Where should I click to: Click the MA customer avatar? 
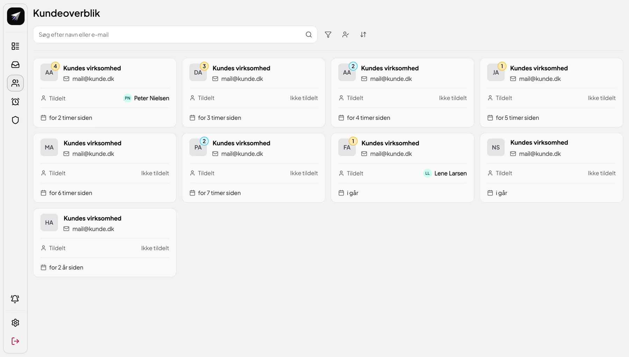point(49,148)
